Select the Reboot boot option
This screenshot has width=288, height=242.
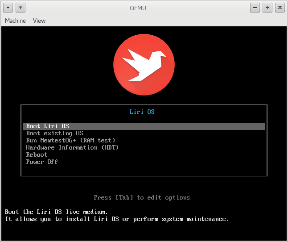(x=37, y=154)
